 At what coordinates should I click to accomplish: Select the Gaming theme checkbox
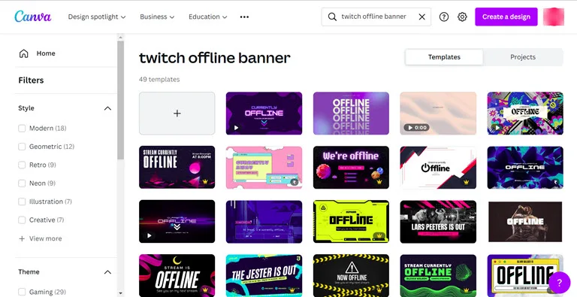22,292
